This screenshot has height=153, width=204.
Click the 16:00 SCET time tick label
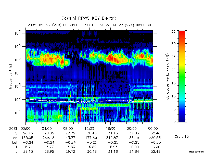point(110,129)
